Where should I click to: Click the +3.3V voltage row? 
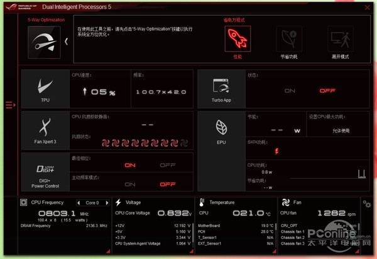click(x=153, y=238)
